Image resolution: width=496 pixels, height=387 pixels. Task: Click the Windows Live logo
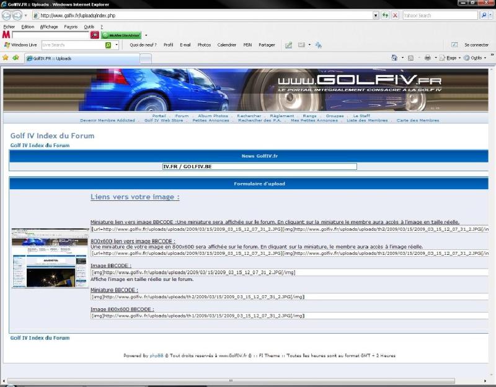point(20,45)
